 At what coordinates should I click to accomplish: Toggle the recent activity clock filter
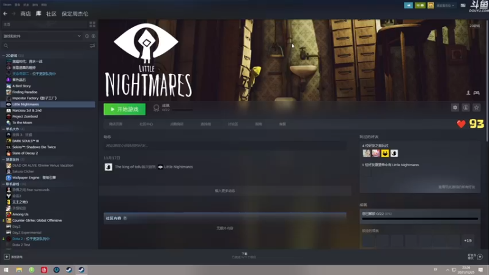pos(87,36)
